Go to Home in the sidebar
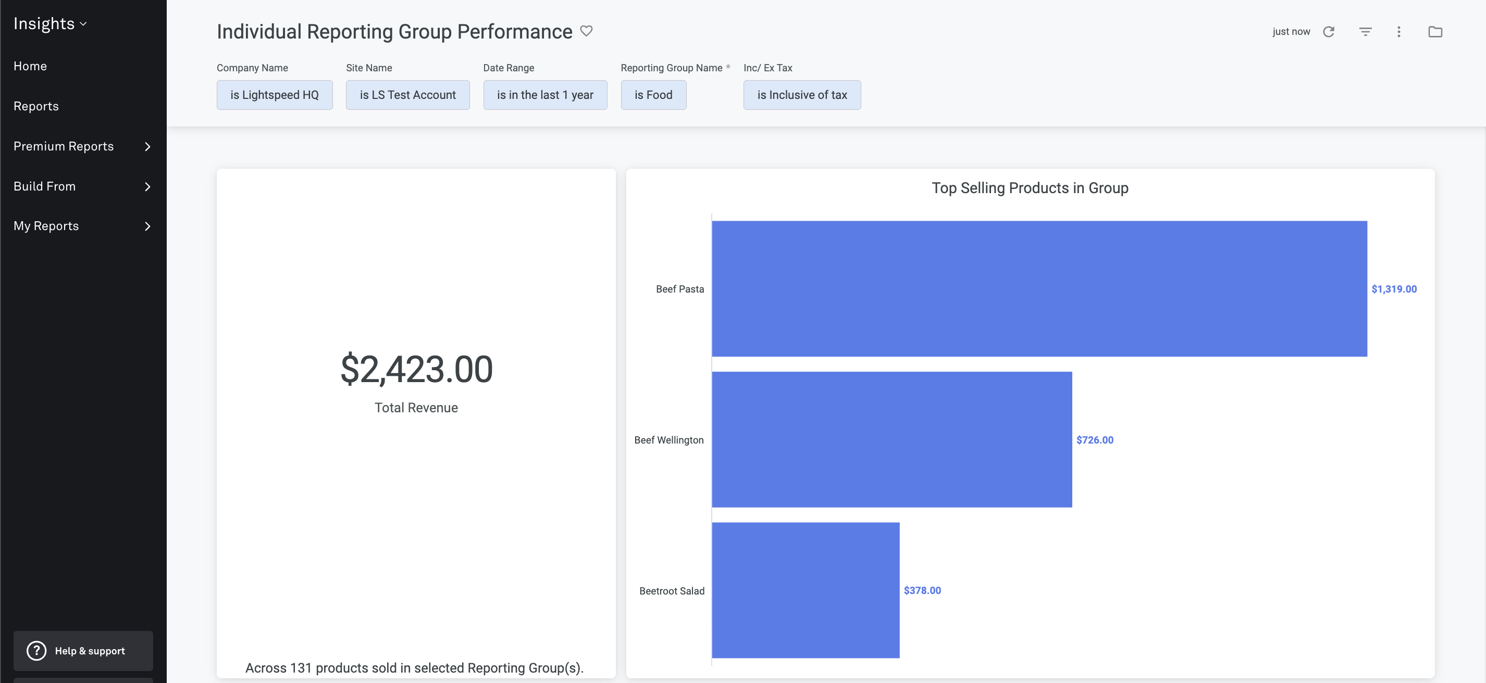This screenshot has width=1486, height=683. pyautogui.click(x=30, y=66)
